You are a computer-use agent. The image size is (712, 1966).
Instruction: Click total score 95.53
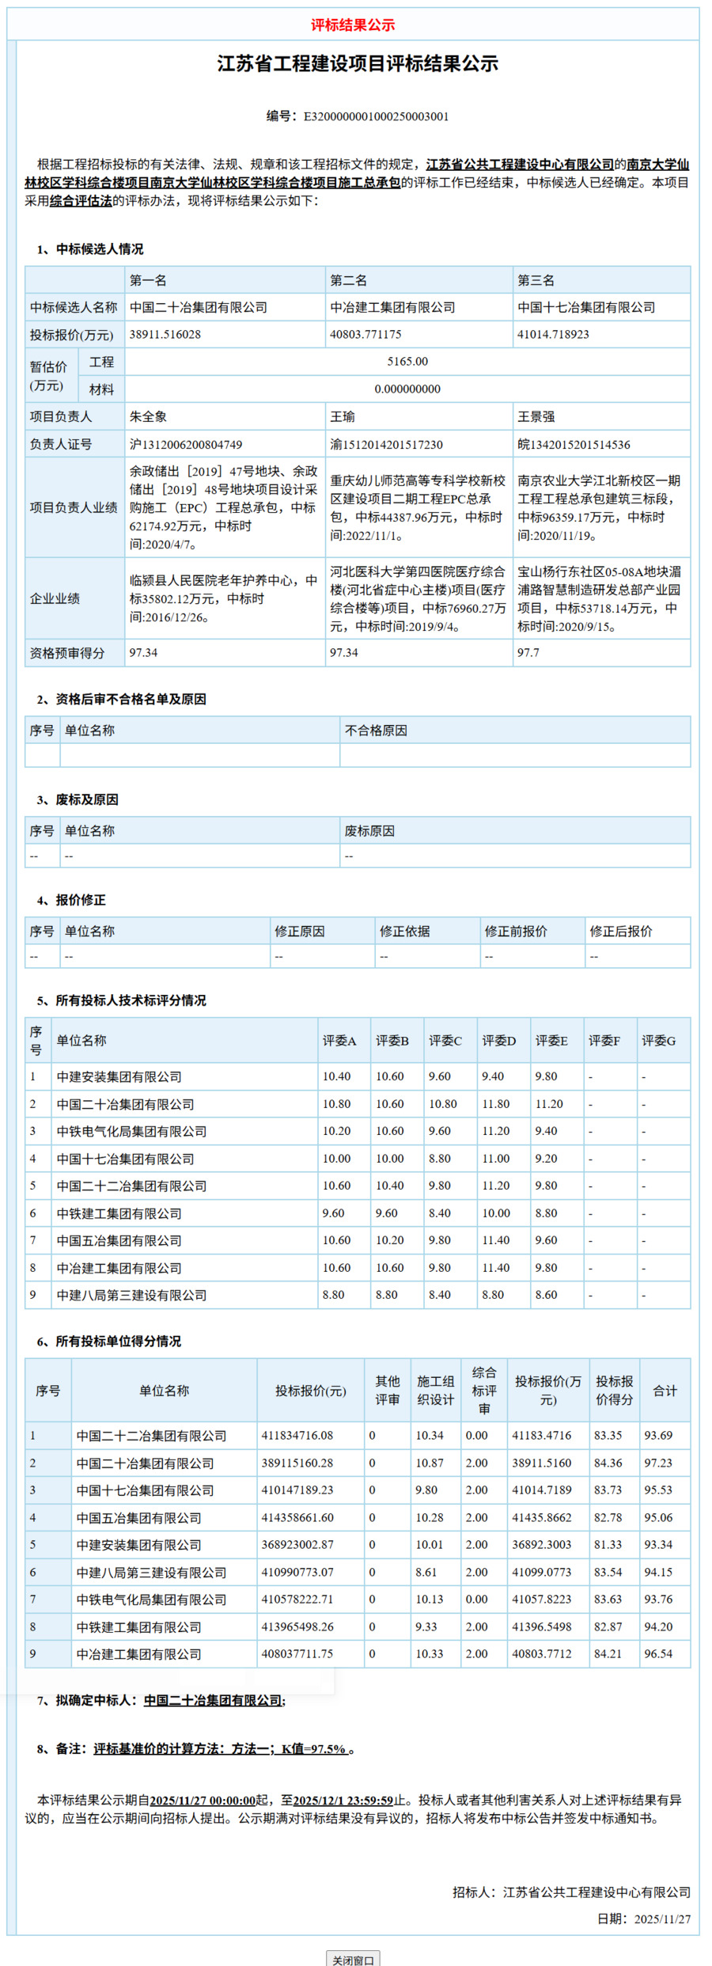(x=658, y=1490)
